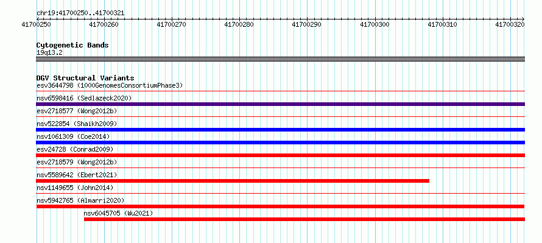The width and height of the screenshot is (542, 243).
Task: Open variant esv2718577 (Wong2012b) label
Action: pos(77,111)
